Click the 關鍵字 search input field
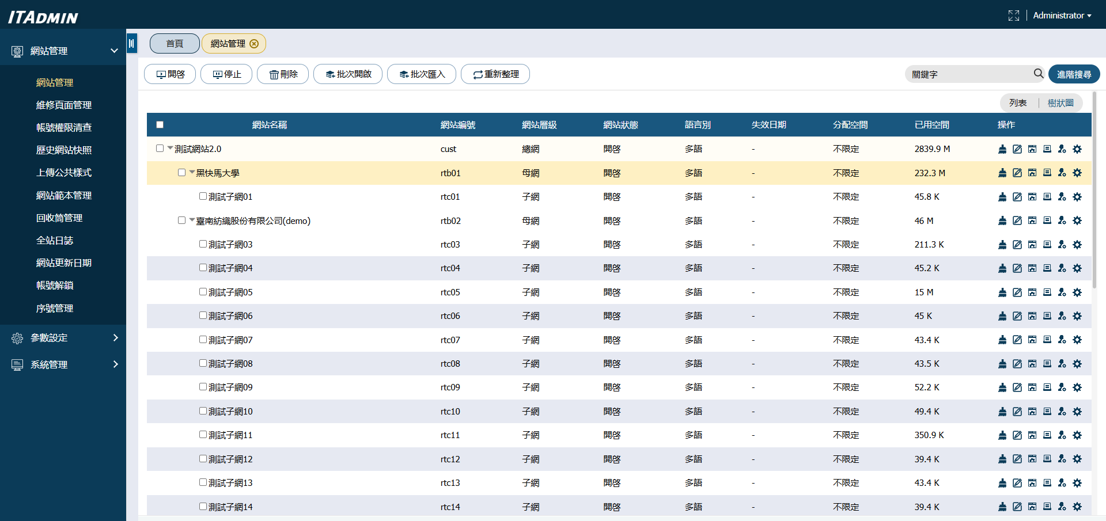This screenshot has width=1106, height=521. point(968,74)
